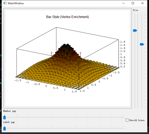This screenshot has width=149, height=134.
Task: Click the MainWindow title bar text
Action: (16, 3)
